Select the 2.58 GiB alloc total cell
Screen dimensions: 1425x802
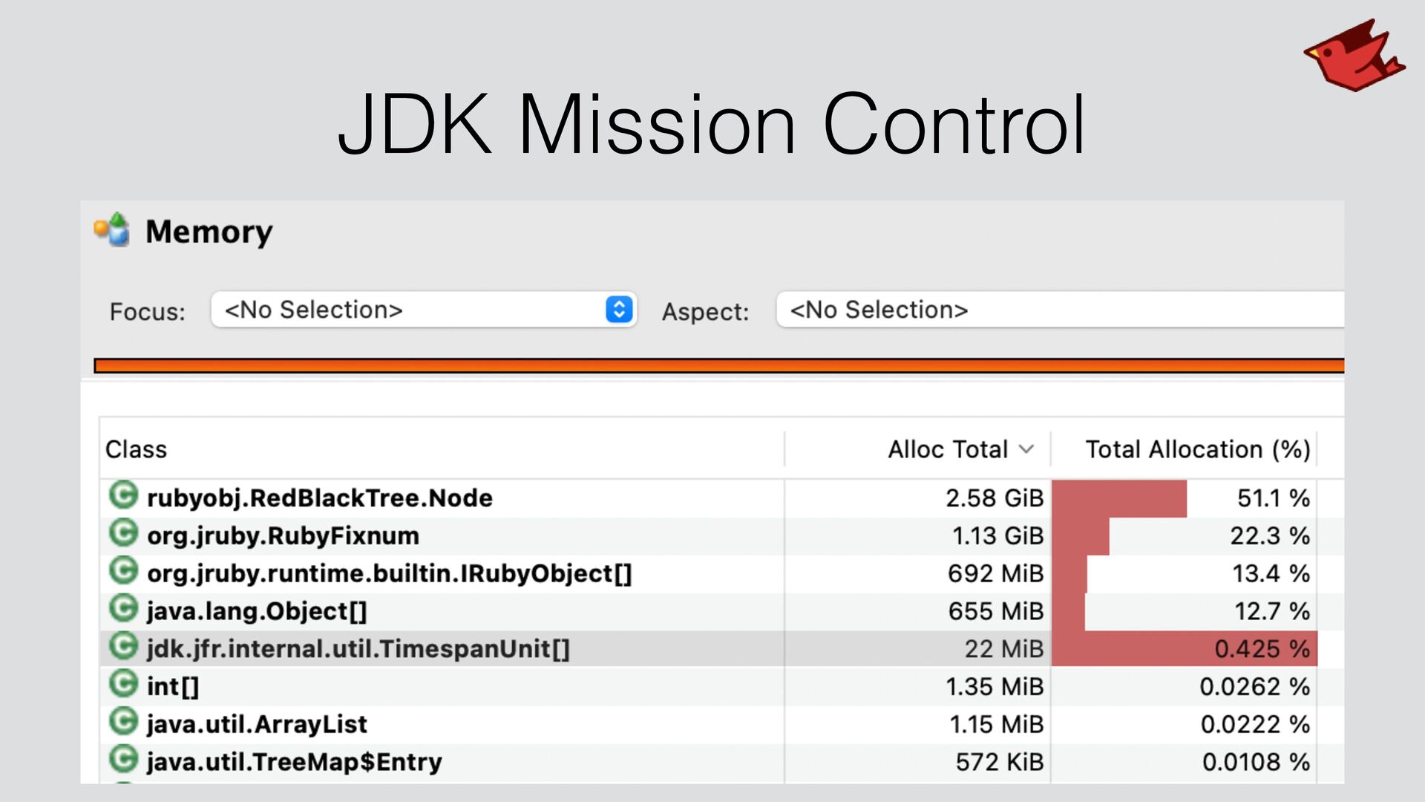[994, 498]
